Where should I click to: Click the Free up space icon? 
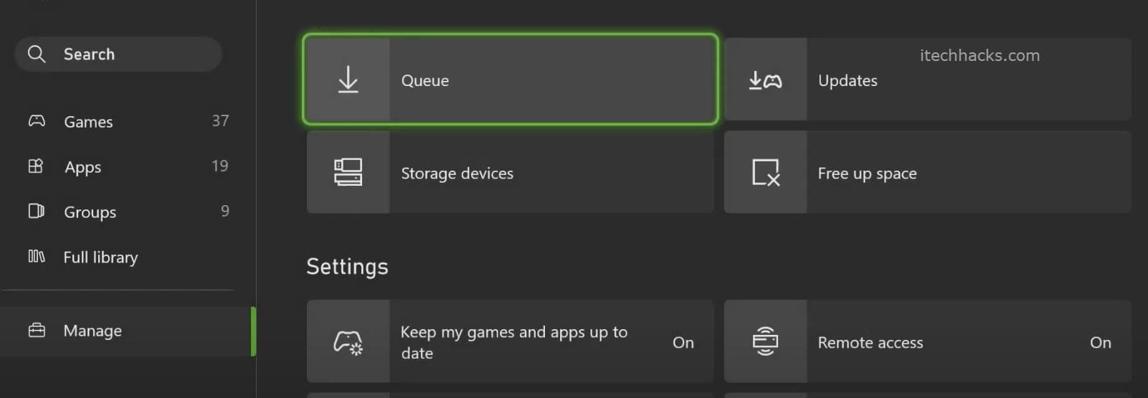(x=765, y=172)
